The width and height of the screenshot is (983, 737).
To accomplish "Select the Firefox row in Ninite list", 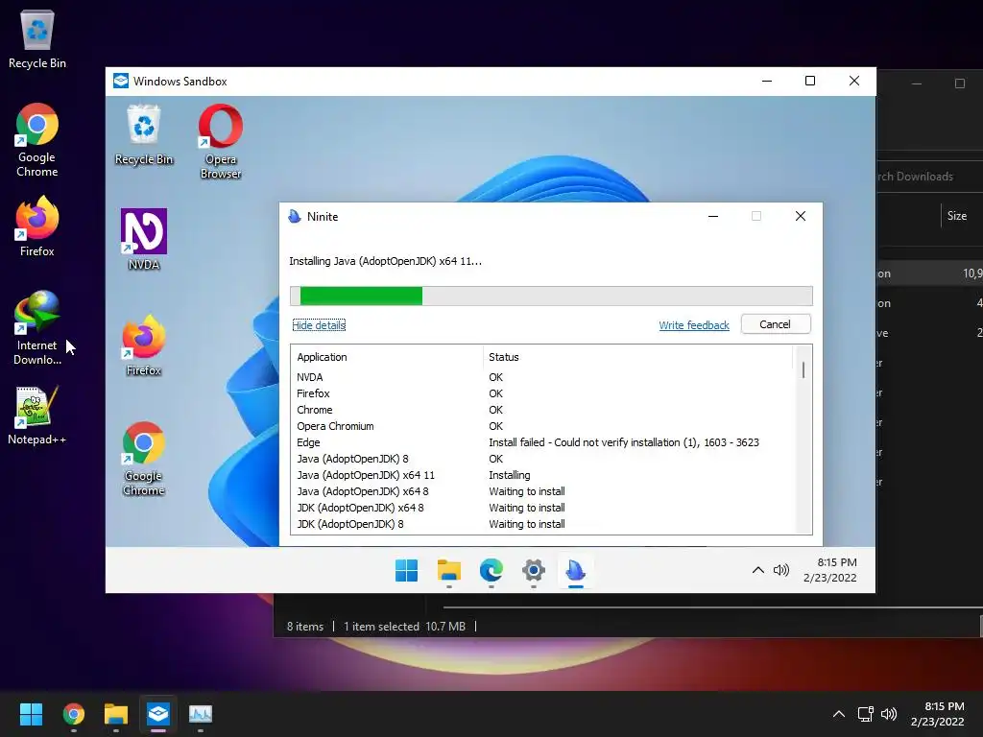I will click(543, 393).
